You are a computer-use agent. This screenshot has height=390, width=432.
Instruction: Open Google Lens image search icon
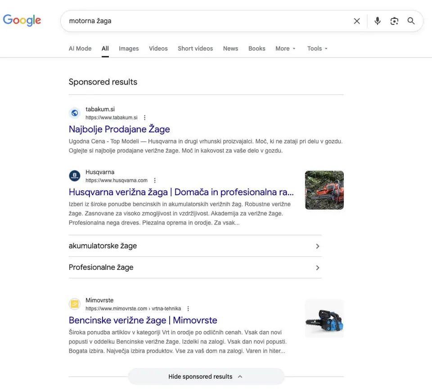coord(394,21)
